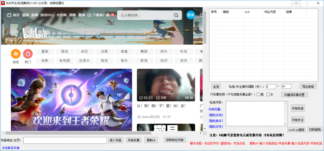
Task: Click the 开始私信 button
Action: tap(297, 108)
